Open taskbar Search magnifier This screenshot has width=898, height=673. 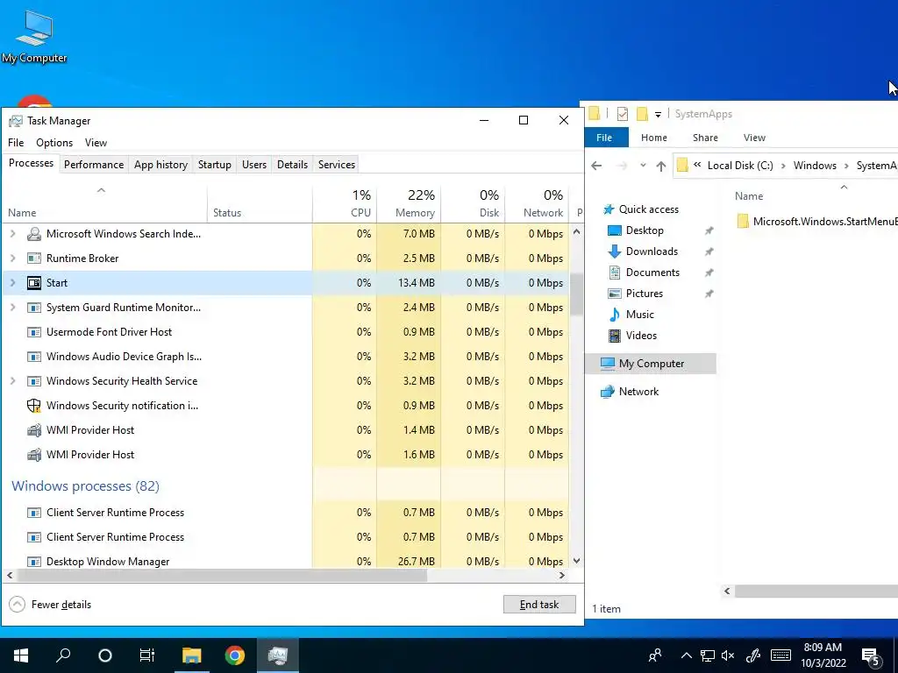click(x=63, y=655)
